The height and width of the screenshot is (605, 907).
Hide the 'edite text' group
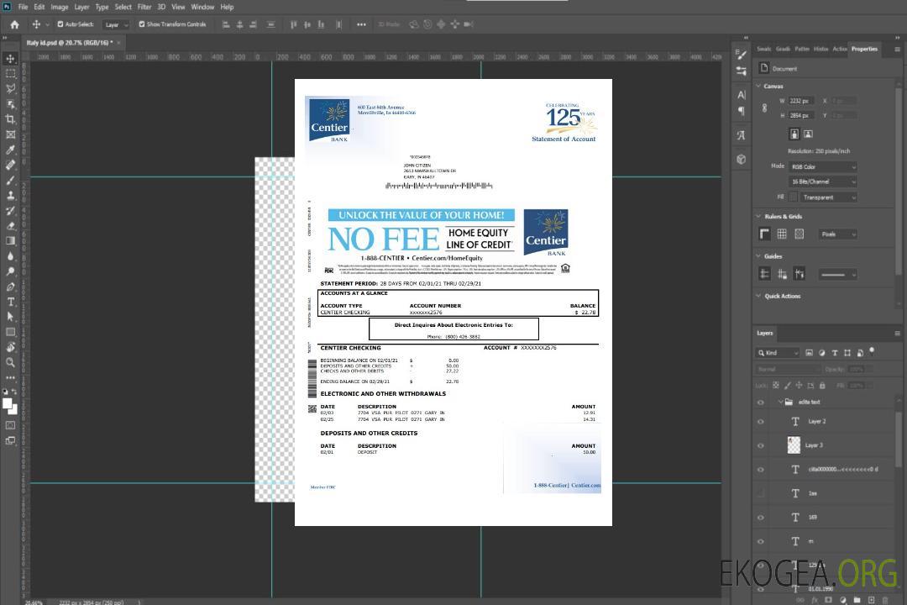(761, 402)
